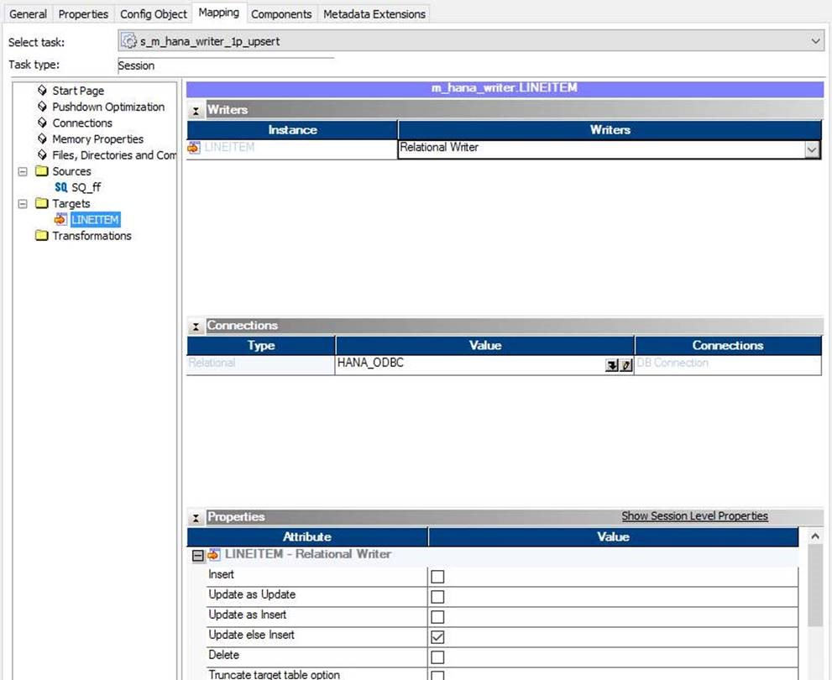Select Memory Properties in the tree
This screenshot has height=680, width=832.
[97, 139]
